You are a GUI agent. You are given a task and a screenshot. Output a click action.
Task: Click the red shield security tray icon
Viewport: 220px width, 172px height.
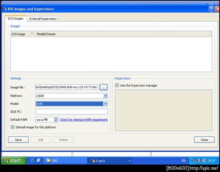pos(199,161)
